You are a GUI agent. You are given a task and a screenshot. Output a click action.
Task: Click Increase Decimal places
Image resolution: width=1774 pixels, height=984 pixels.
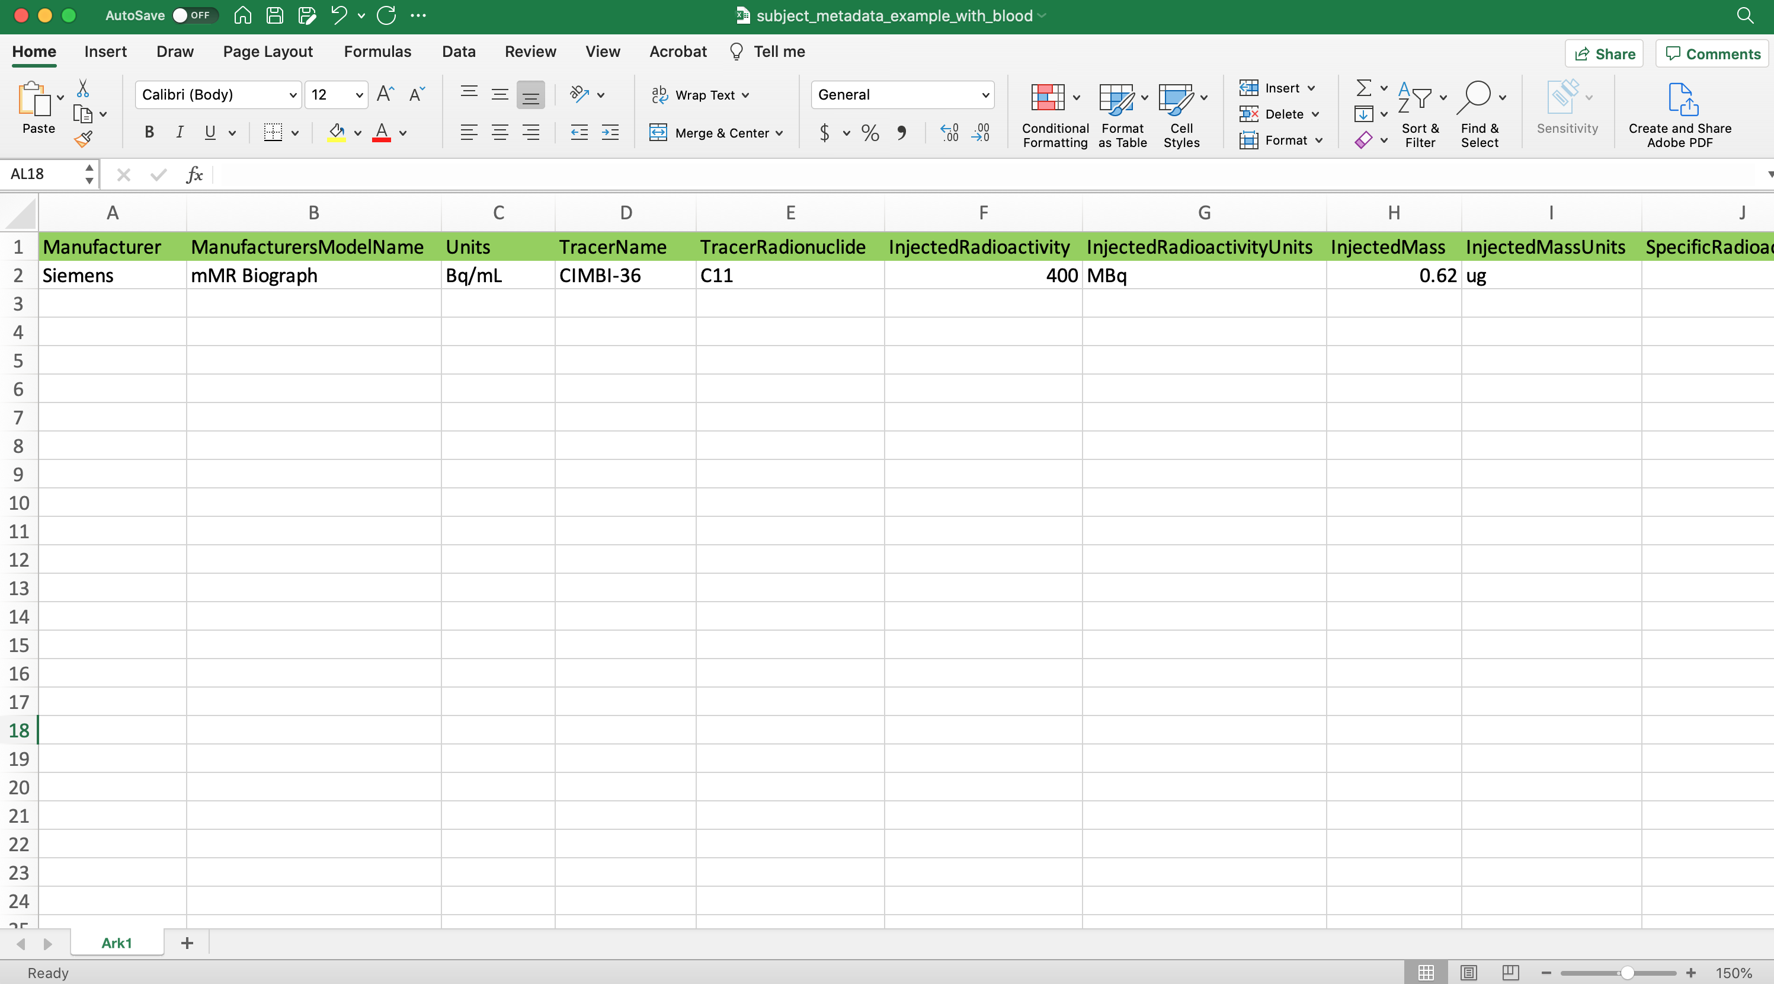coord(949,132)
